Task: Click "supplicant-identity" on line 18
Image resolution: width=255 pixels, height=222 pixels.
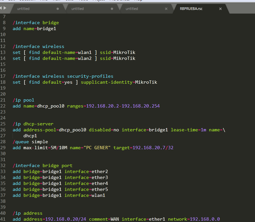Action: coord(106,82)
